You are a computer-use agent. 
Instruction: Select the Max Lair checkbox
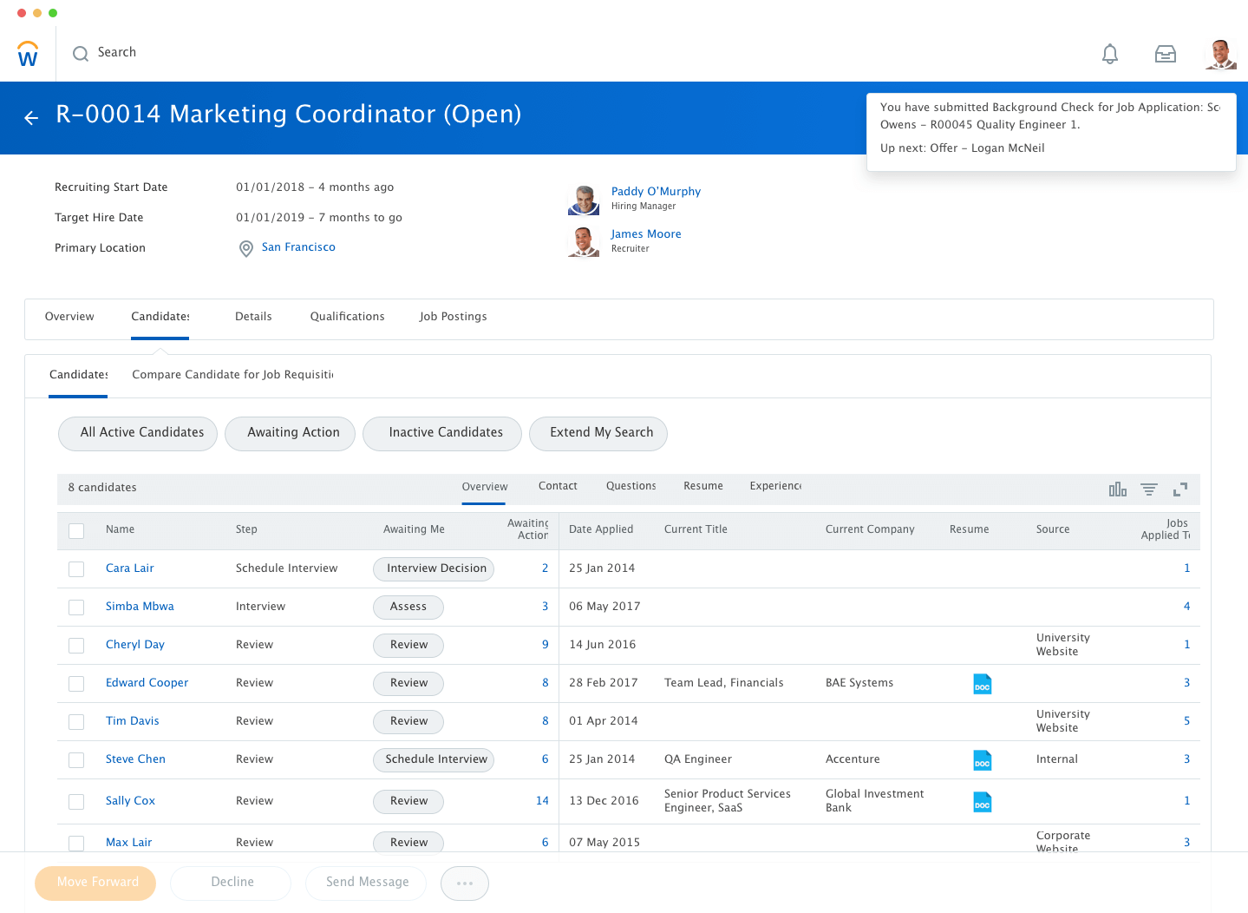point(76,844)
